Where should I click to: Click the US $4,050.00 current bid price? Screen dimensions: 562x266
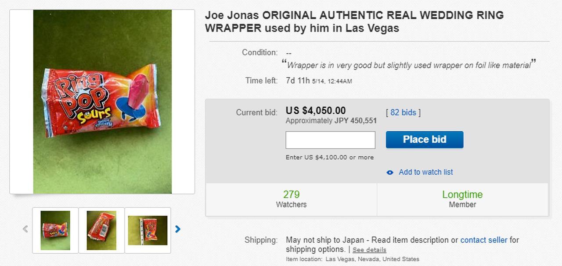[315, 111]
